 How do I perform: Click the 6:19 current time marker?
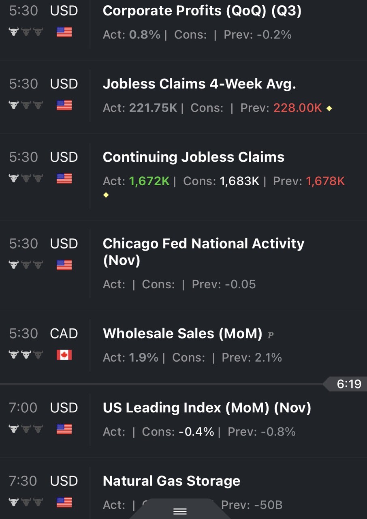(x=348, y=384)
